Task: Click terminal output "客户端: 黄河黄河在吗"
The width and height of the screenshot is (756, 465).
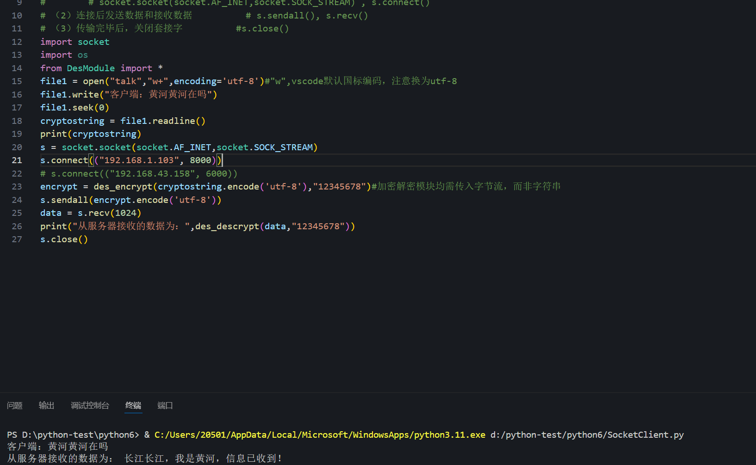Action: point(58,447)
